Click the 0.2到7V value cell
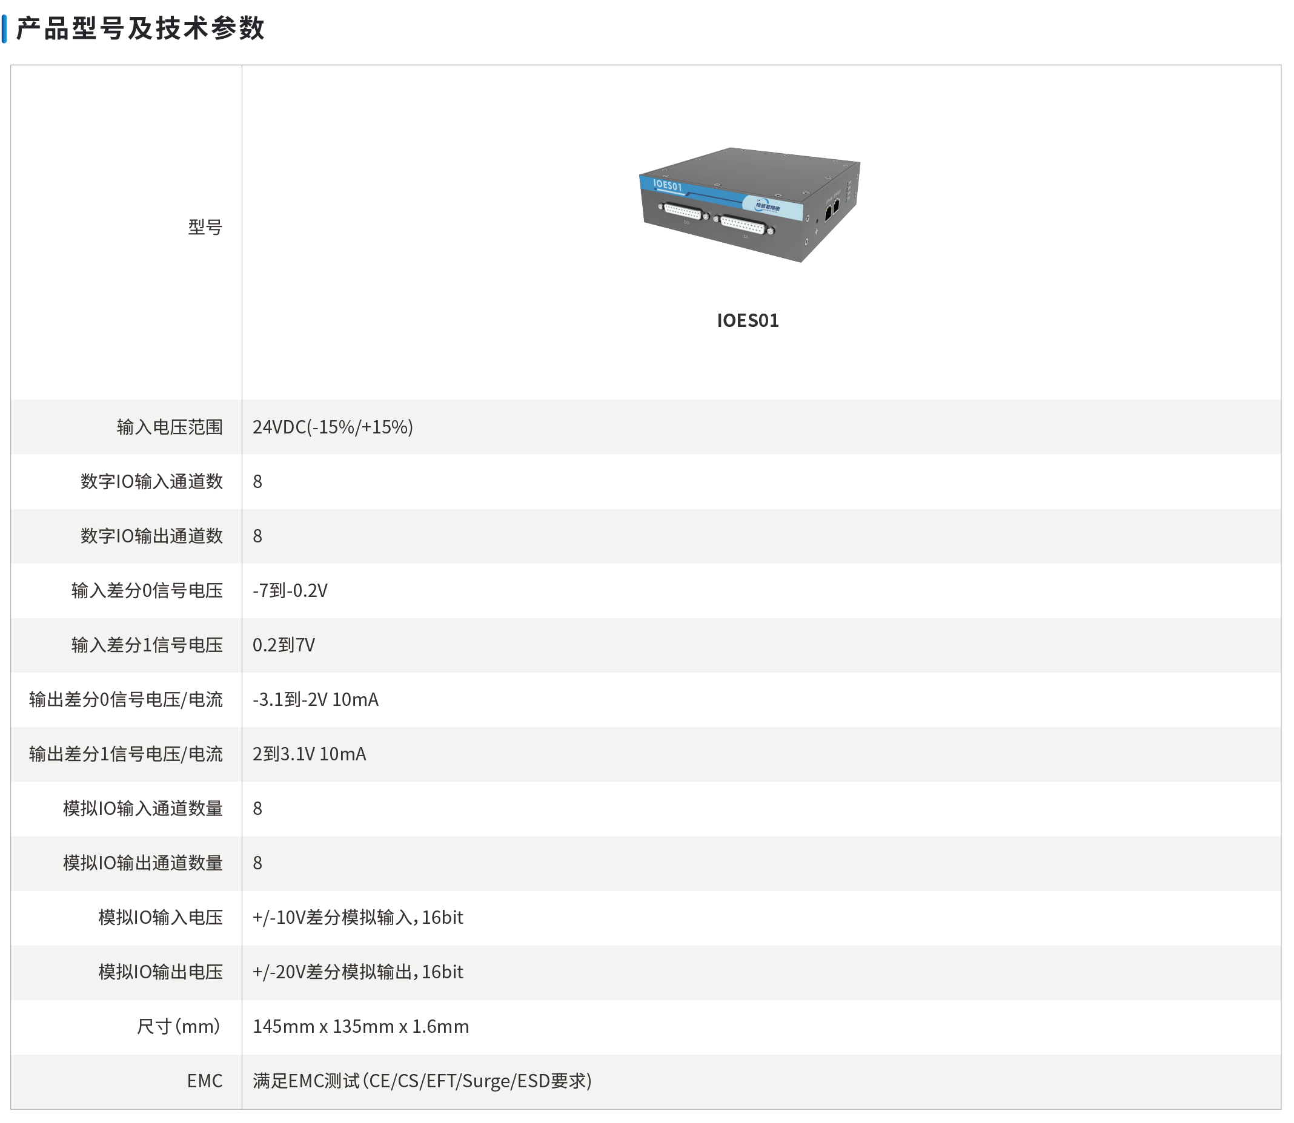Image resolution: width=1294 pixels, height=1123 pixels. click(284, 645)
